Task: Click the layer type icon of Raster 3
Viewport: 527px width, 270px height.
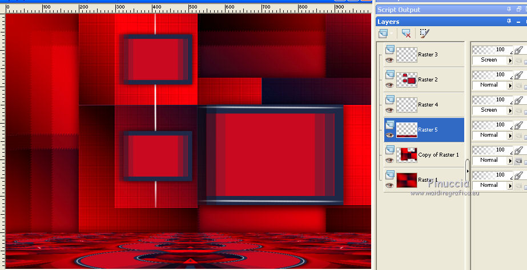Action: 389,50
